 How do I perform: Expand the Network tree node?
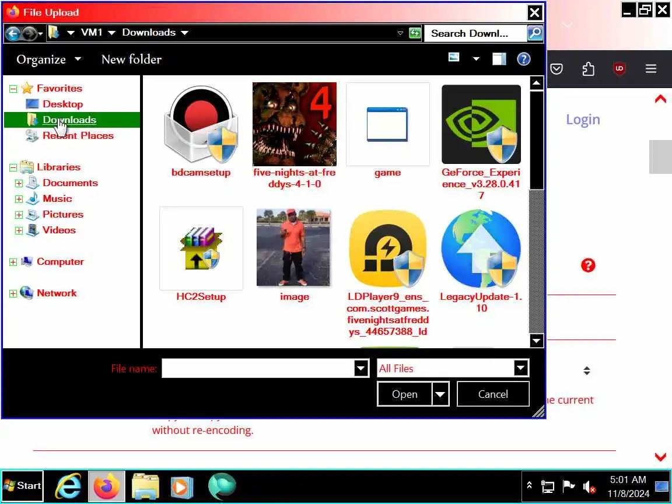13,293
